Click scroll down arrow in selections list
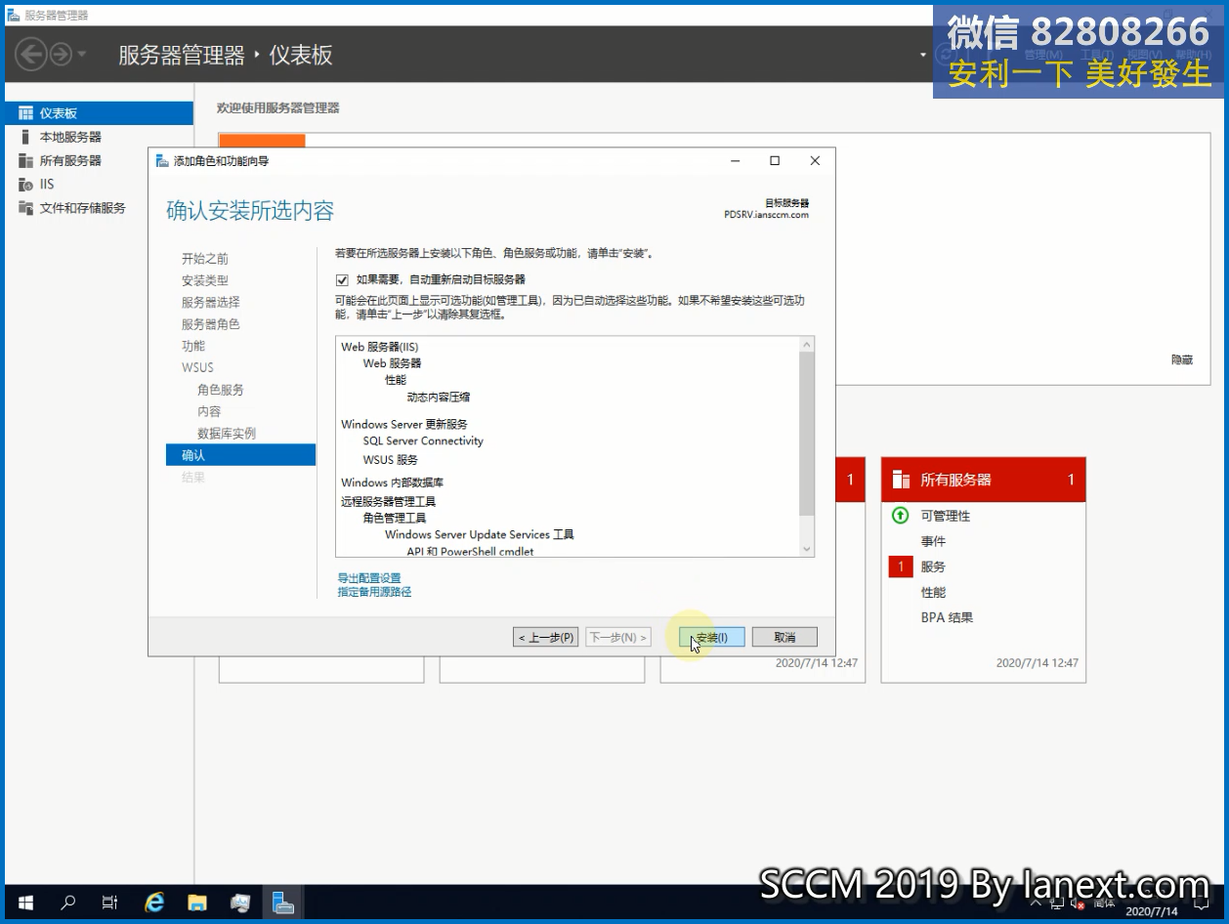The image size is (1229, 924). tap(806, 550)
